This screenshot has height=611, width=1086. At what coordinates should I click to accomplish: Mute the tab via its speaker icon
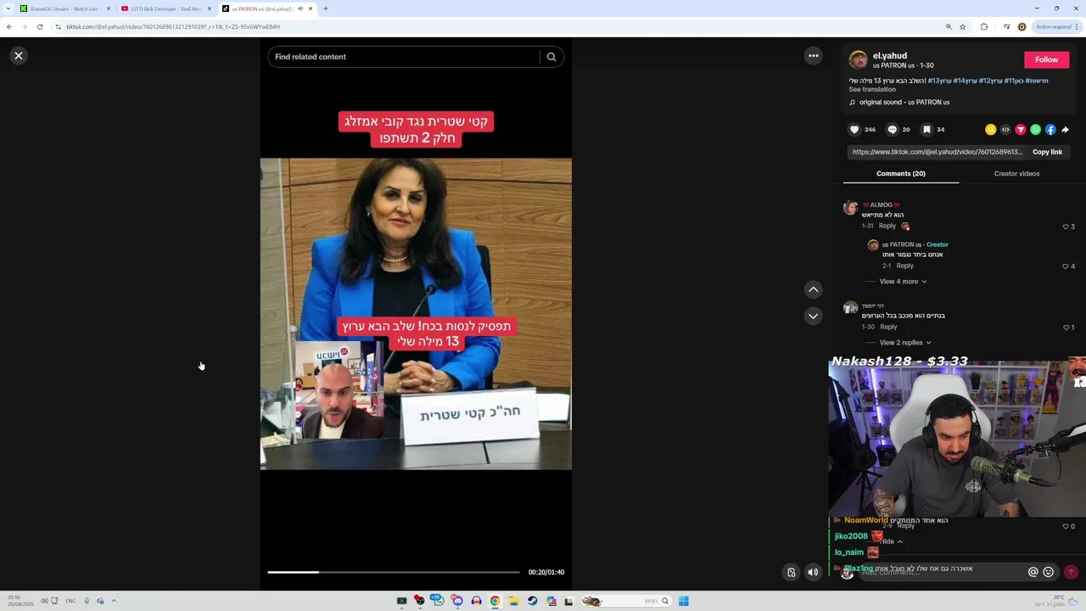click(x=300, y=8)
